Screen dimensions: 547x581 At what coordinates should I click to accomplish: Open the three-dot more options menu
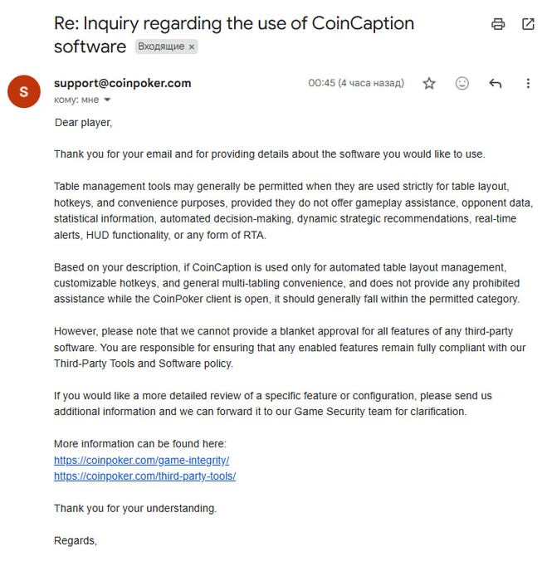coord(528,83)
